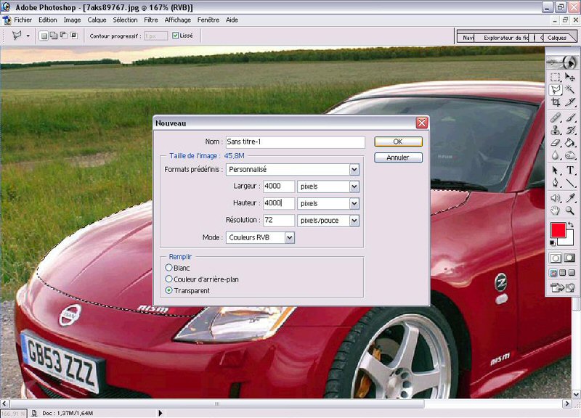Select the Move tool
Screen dimensions: 581x418
click(570, 77)
